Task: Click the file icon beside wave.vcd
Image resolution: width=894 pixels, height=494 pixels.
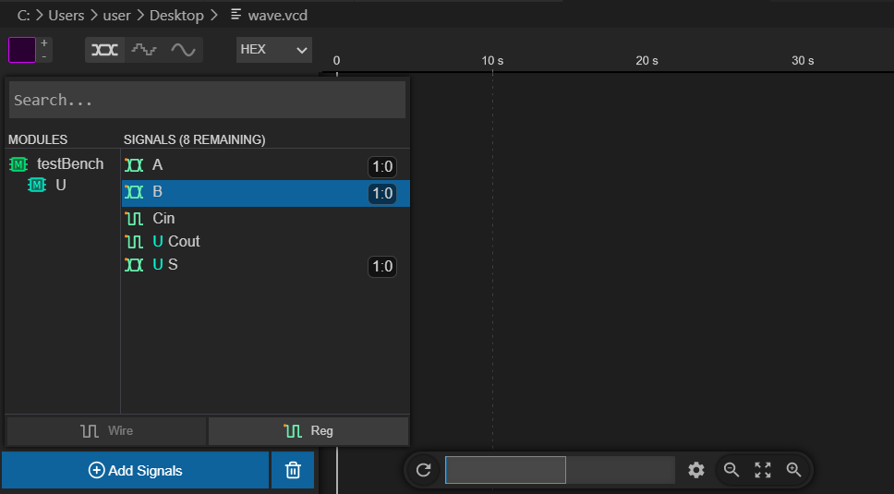Action: click(236, 14)
